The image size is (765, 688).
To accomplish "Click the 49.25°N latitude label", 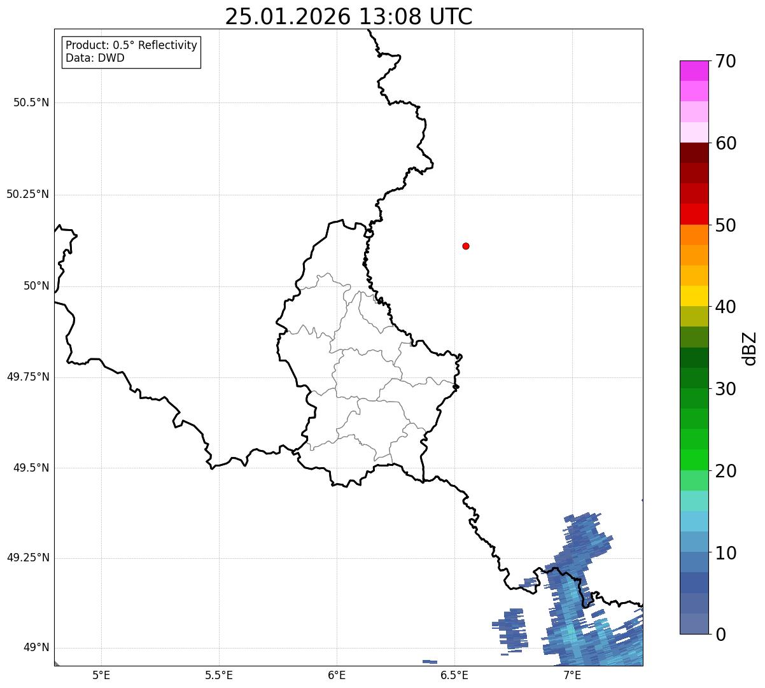I will click(x=28, y=558).
